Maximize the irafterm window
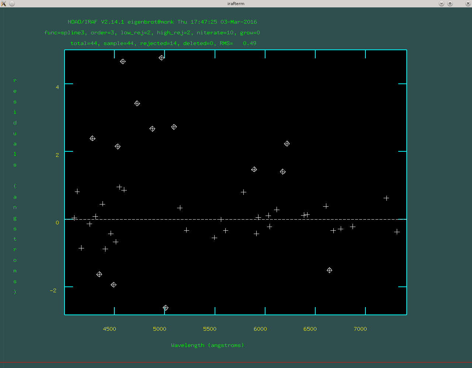 (x=450, y=3)
